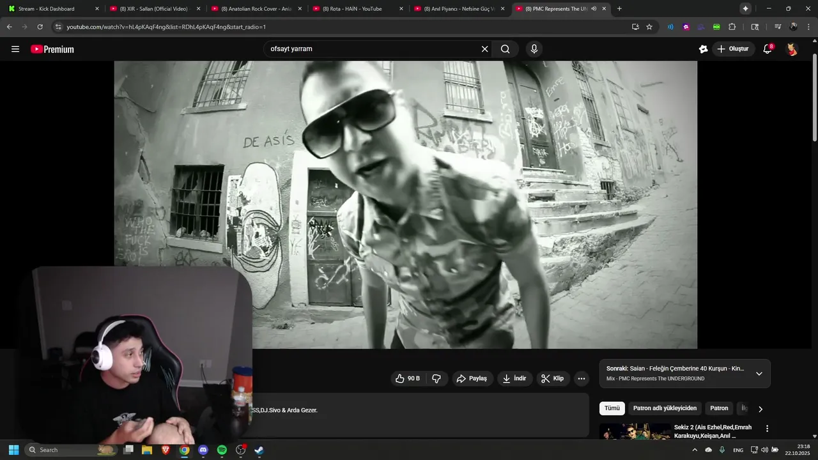This screenshot has height=460, width=818.
Task: Open Spotify from taskbar
Action: 222,450
